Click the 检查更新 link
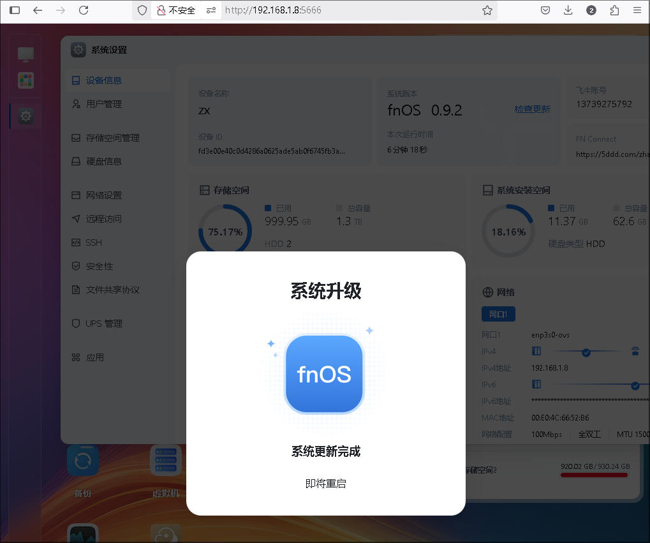The width and height of the screenshot is (650, 543). coord(532,109)
